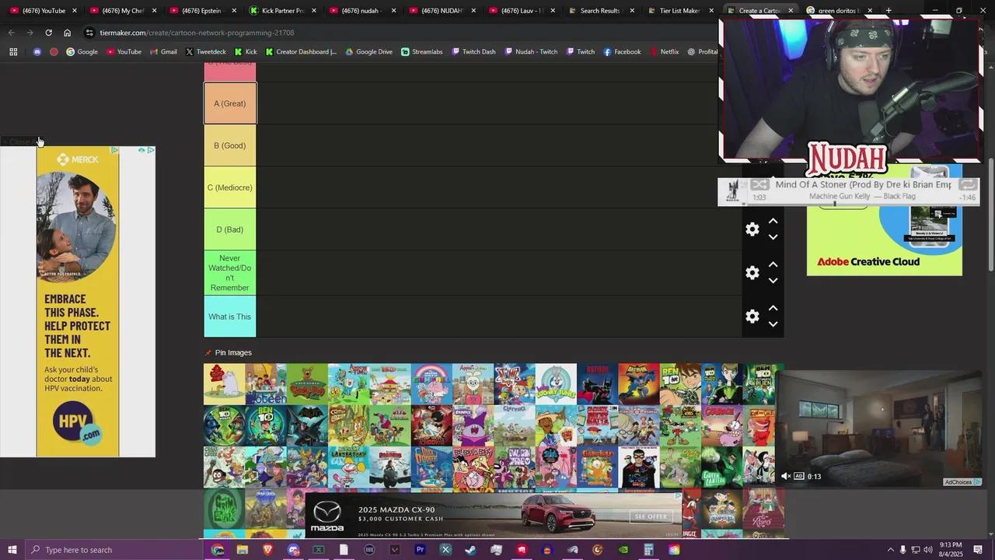Viewport: 995px width, 560px height.
Task: Click the D (Bad) tier label
Action: (x=229, y=229)
